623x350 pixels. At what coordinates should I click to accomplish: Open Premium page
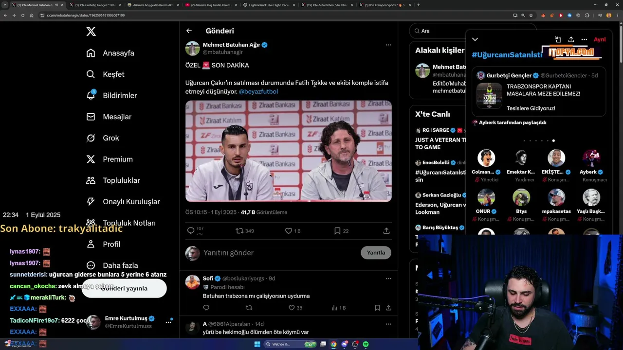point(109,159)
